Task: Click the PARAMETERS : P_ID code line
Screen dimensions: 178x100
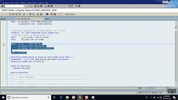Action: [x=40, y=59]
